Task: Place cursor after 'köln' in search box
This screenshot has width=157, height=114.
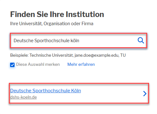Action: click(x=79, y=41)
